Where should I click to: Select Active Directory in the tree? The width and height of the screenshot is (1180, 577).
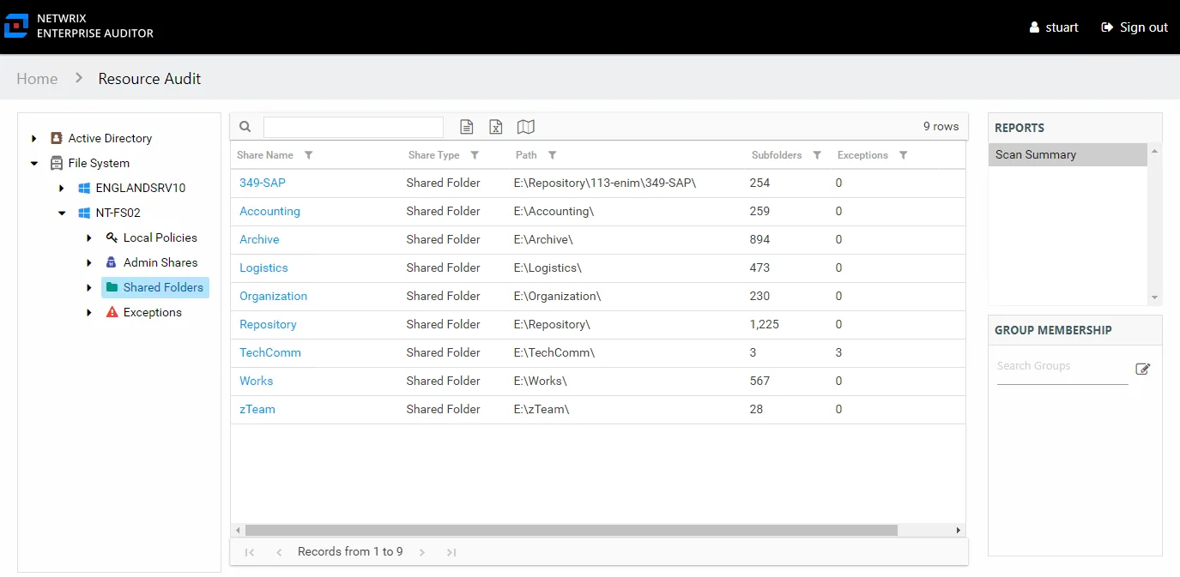110,138
